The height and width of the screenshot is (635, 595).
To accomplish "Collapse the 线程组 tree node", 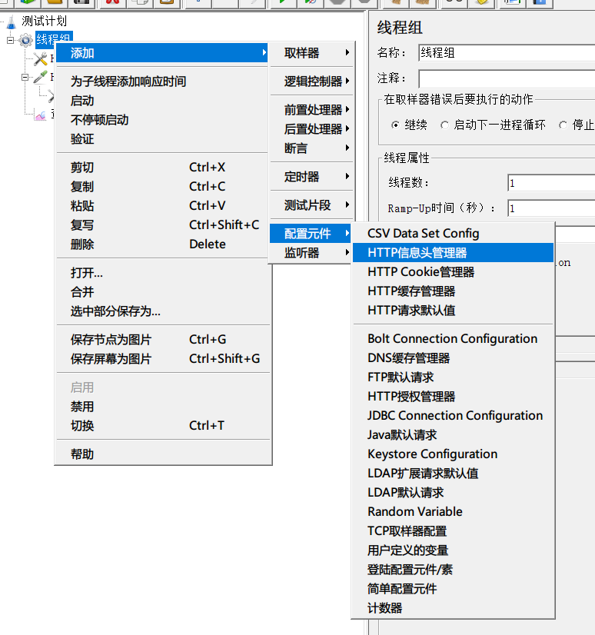I will (x=11, y=40).
